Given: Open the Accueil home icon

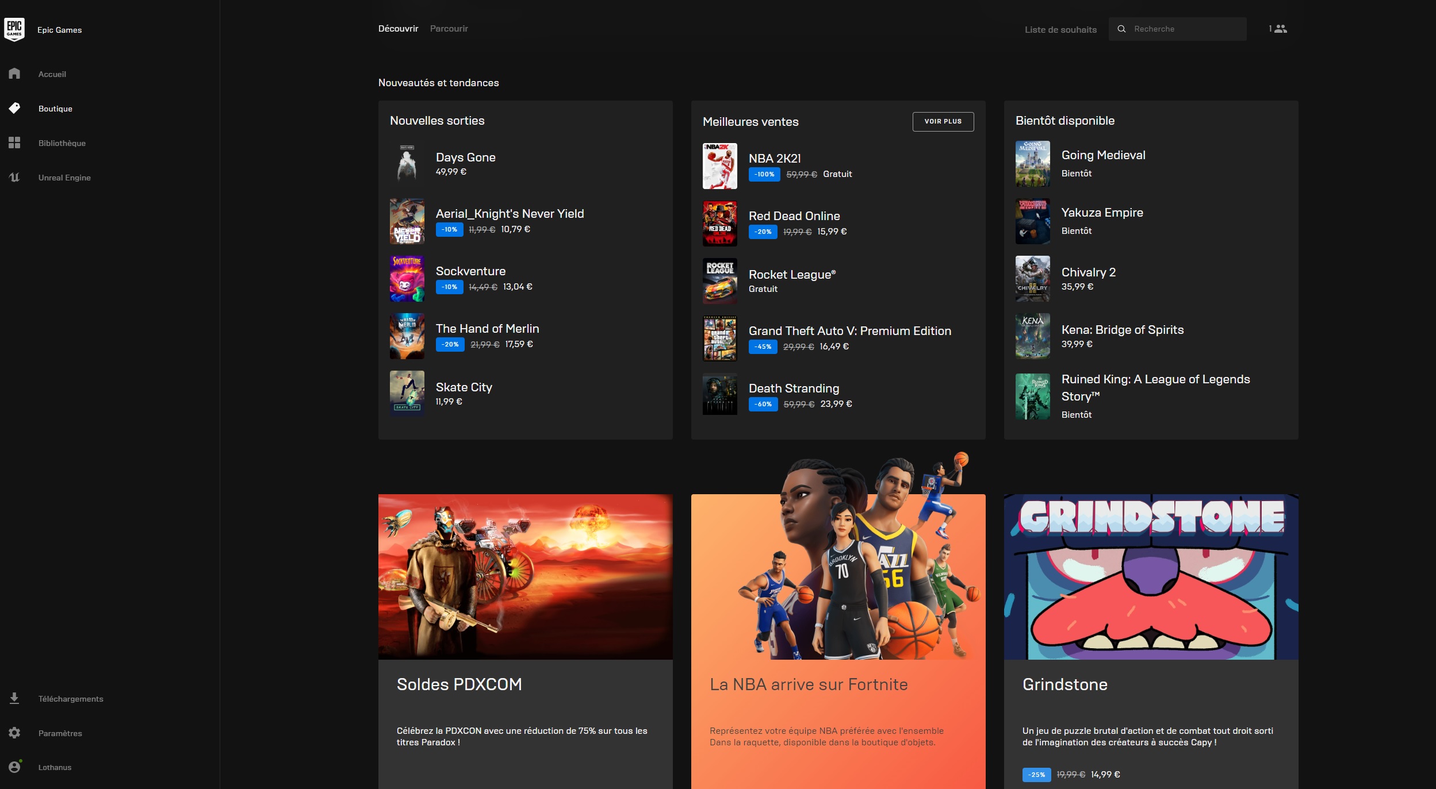Looking at the screenshot, I should tap(14, 74).
